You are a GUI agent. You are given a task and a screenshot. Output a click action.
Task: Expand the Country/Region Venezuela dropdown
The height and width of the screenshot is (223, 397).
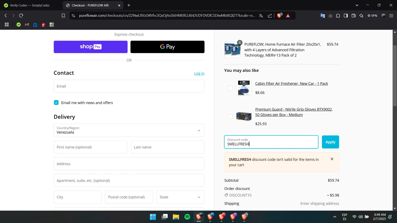(x=129, y=130)
